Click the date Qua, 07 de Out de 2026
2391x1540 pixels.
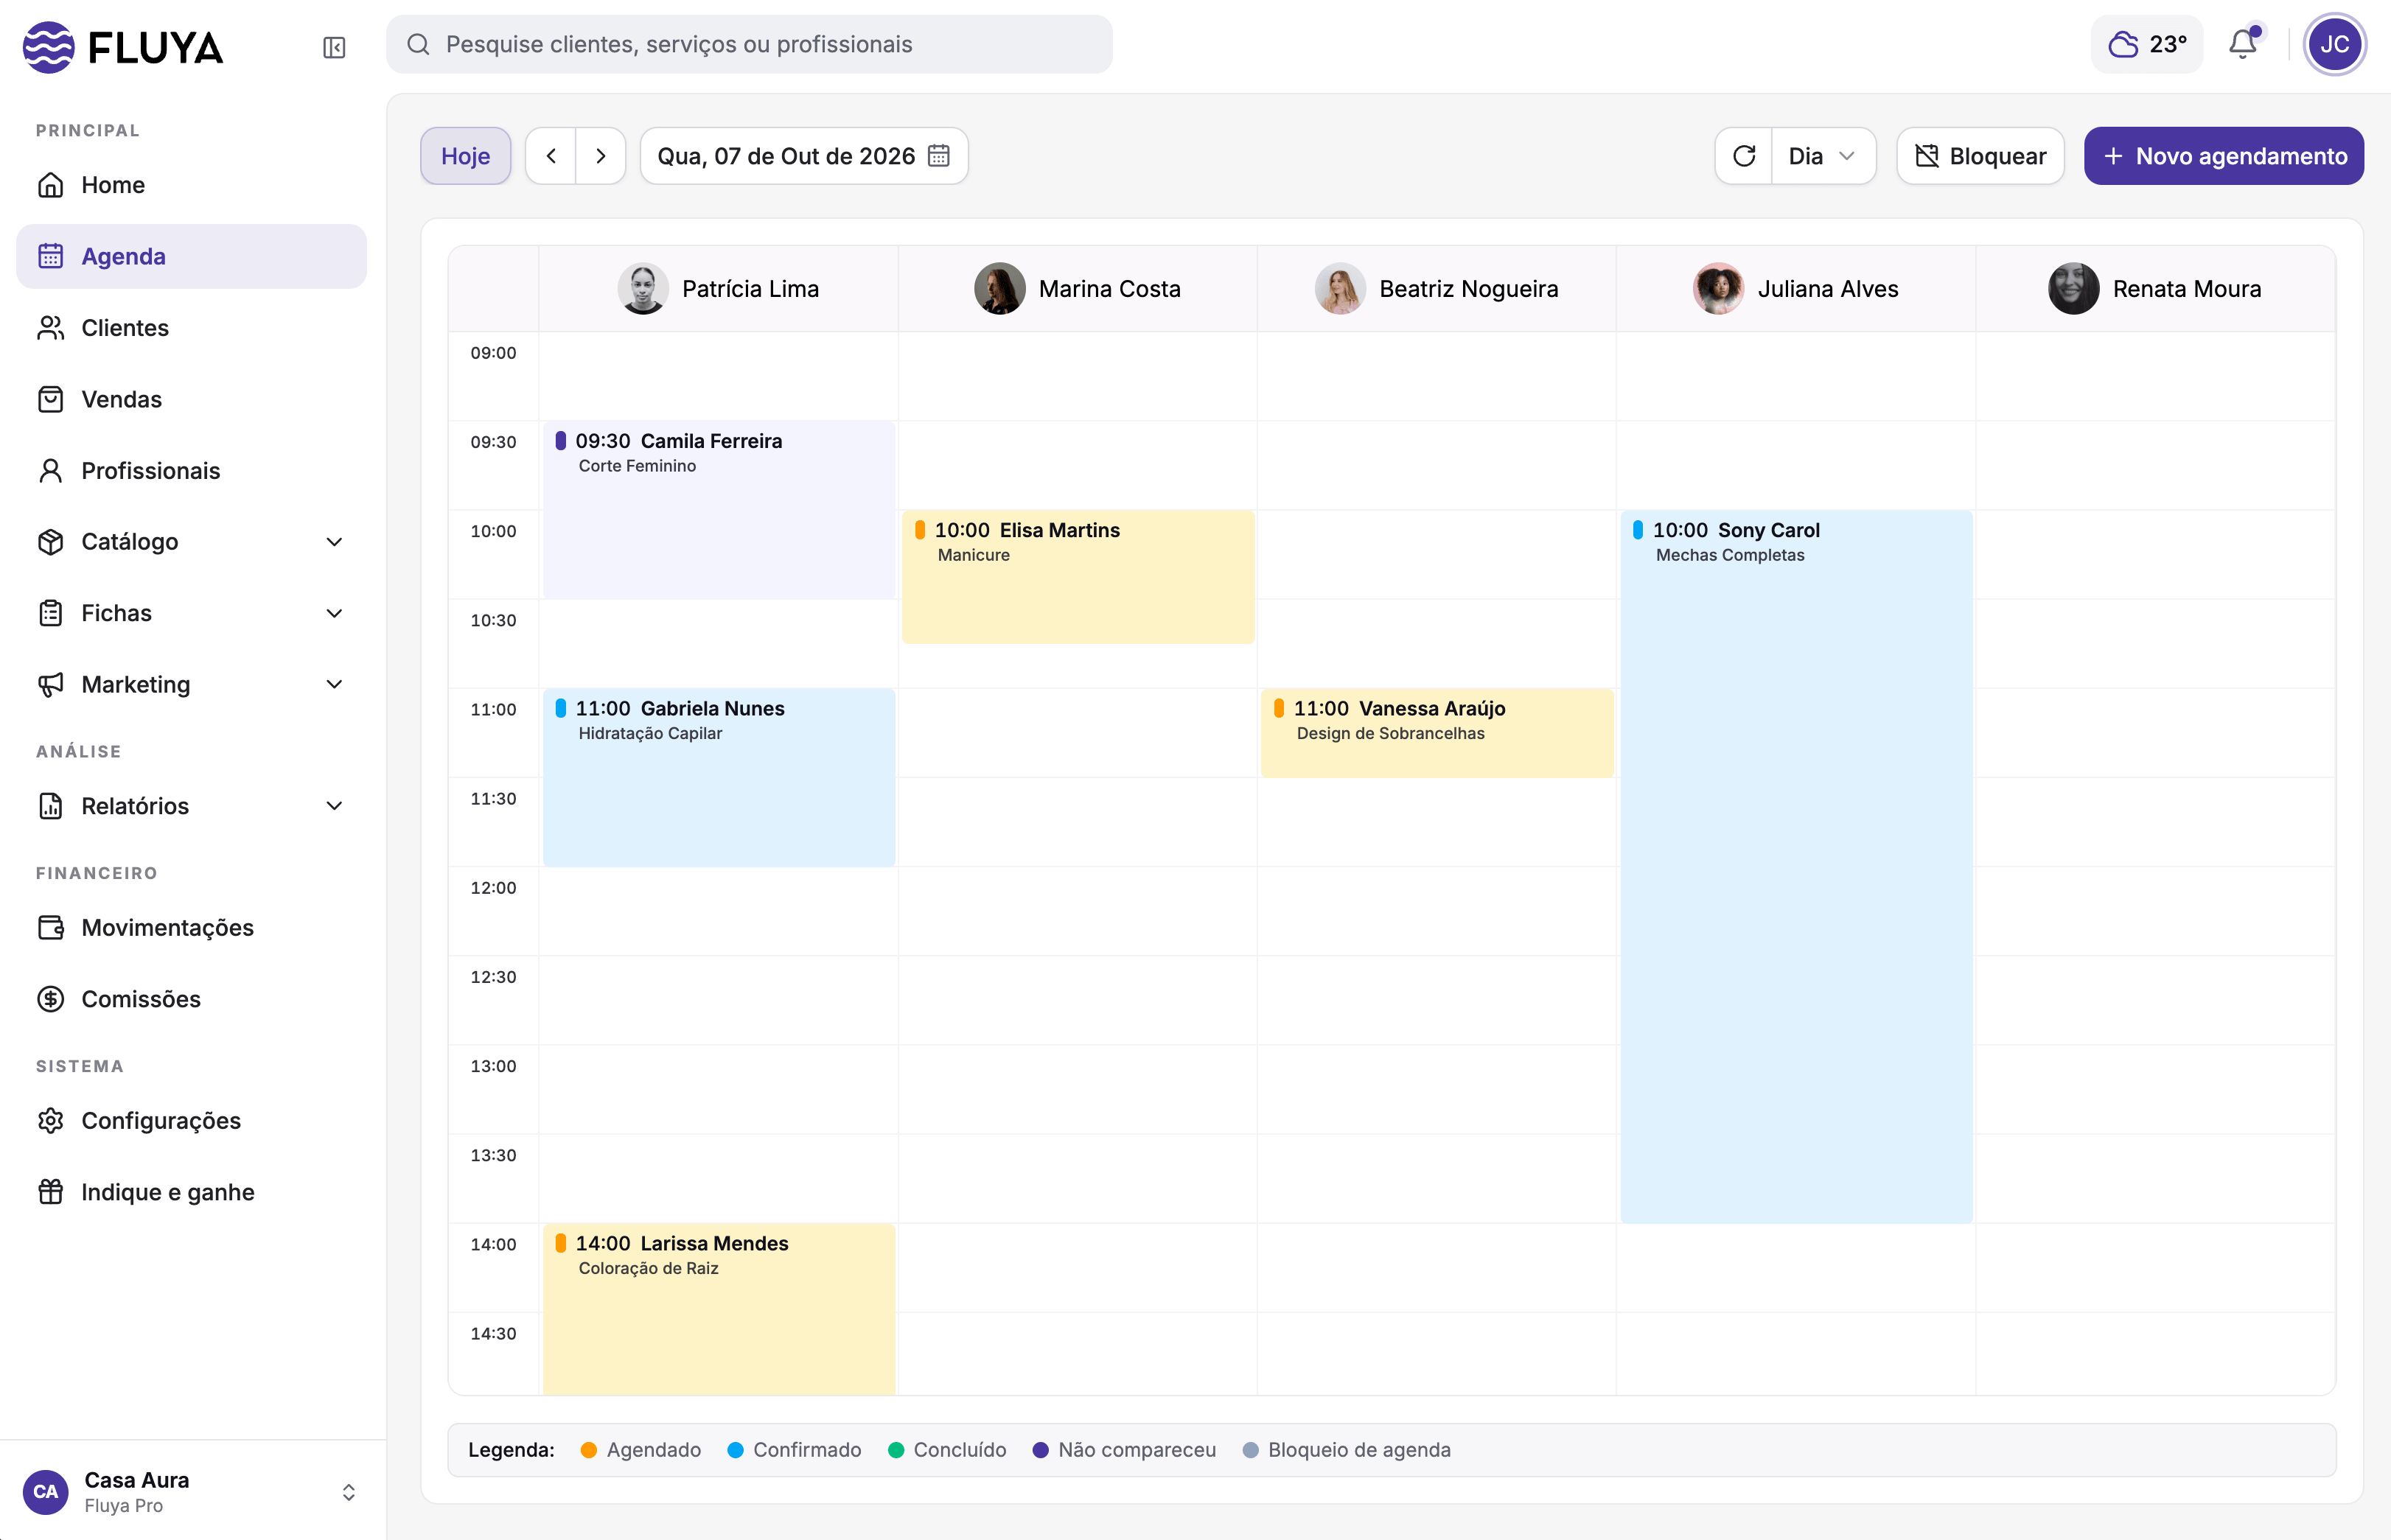click(x=786, y=156)
